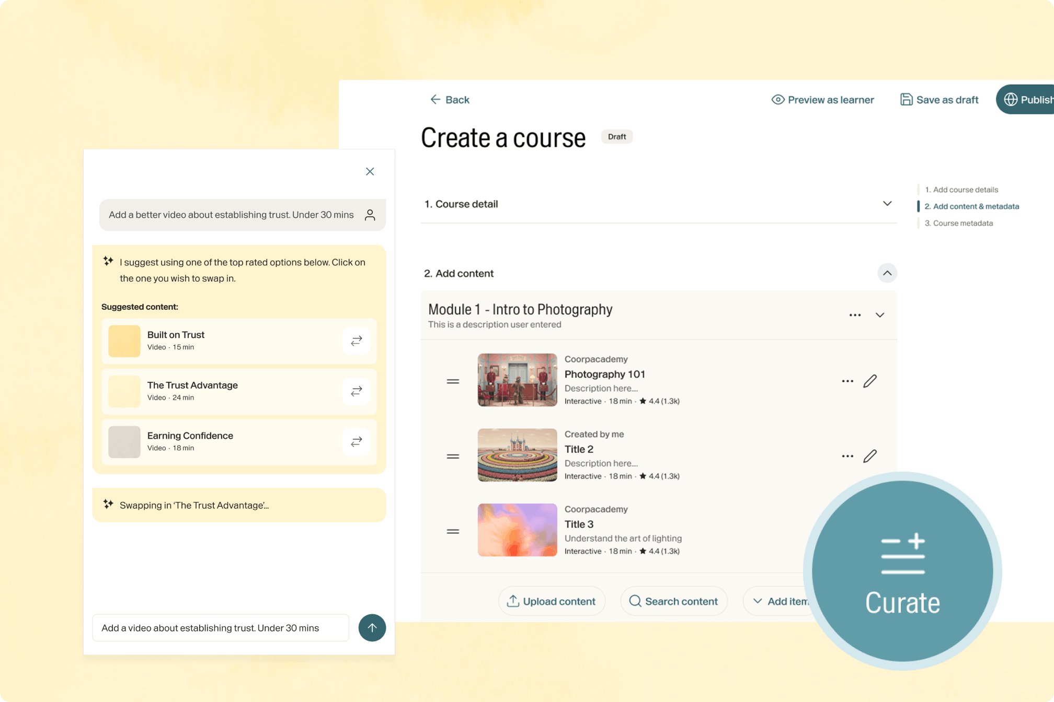The width and height of the screenshot is (1054, 702).
Task: Edit Photography 101 with pencil icon
Action: (870, 381)
